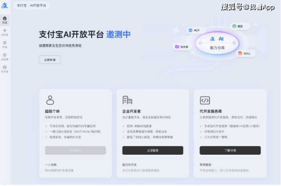This screenshot has width=281, height=186.
Task: Click the 模型 capability chip
Action: coord(239,26)
